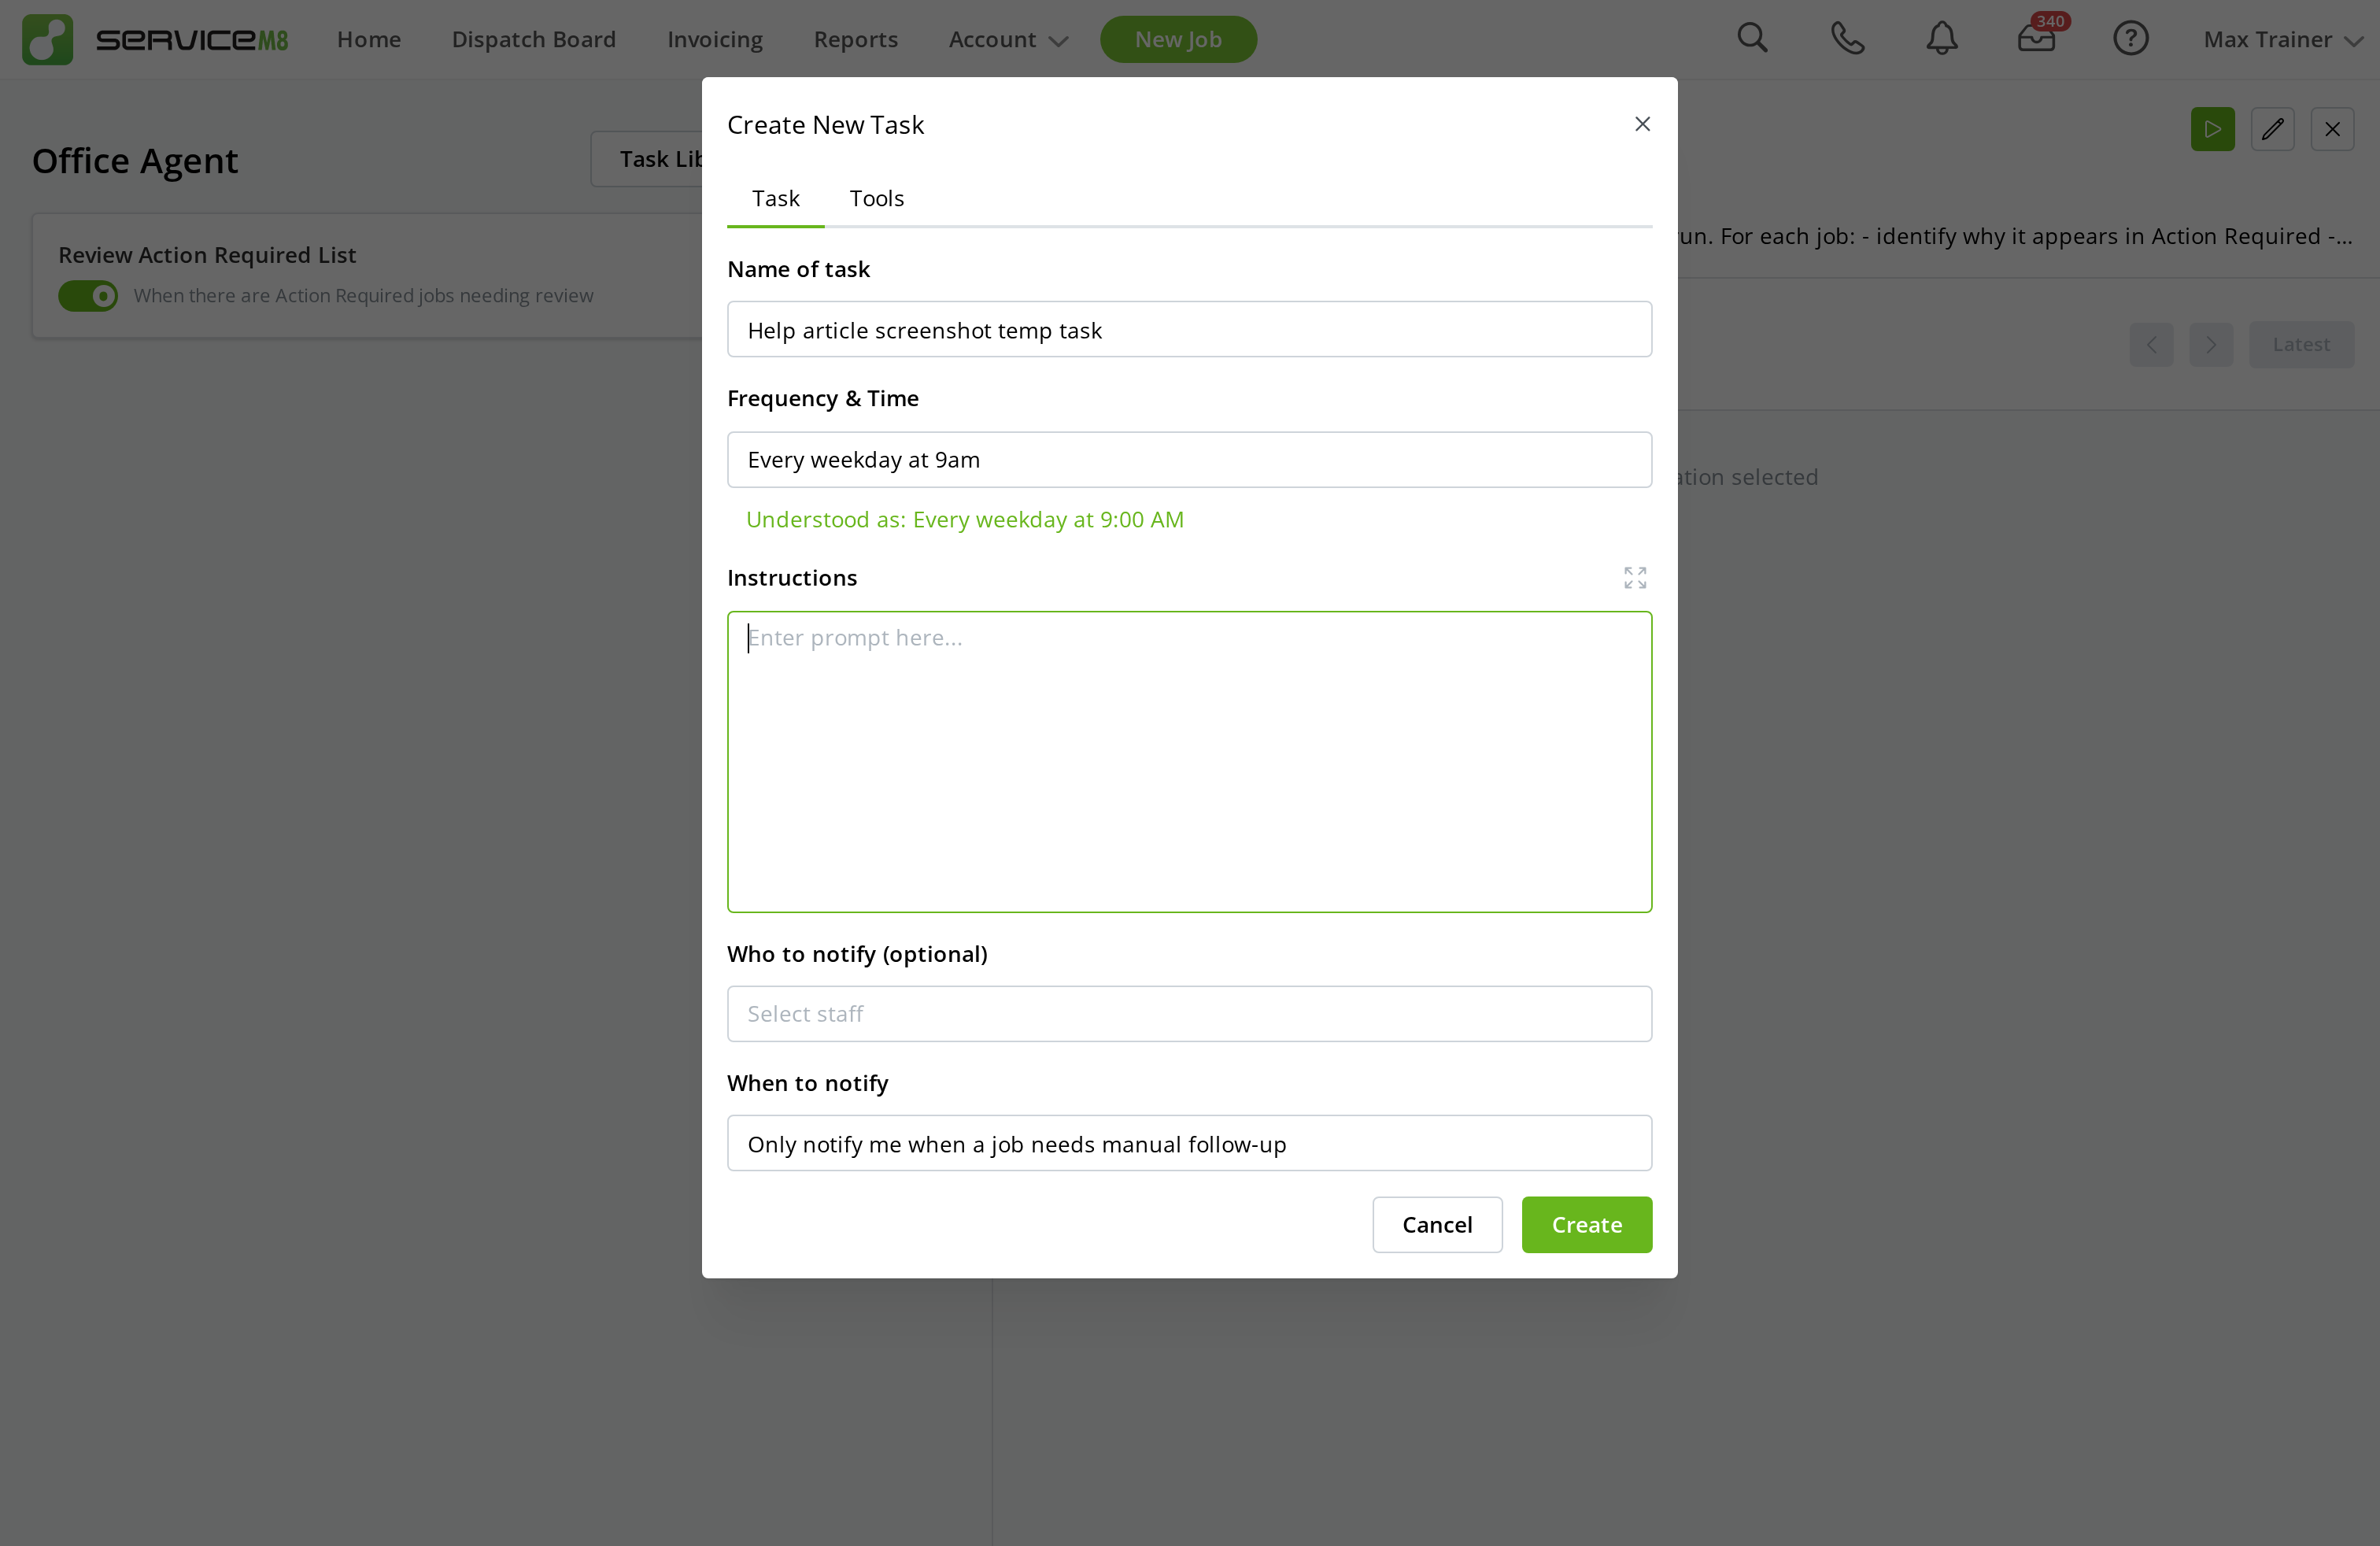
Task: Switch to the Tools tab
Action: point(876,198)
